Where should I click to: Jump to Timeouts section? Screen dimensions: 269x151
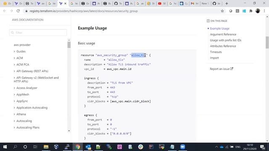(x=216, y=52)
